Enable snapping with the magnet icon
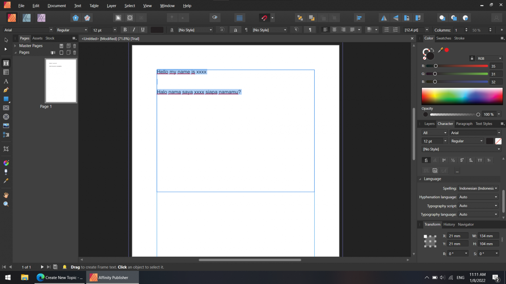 point(264,18)
